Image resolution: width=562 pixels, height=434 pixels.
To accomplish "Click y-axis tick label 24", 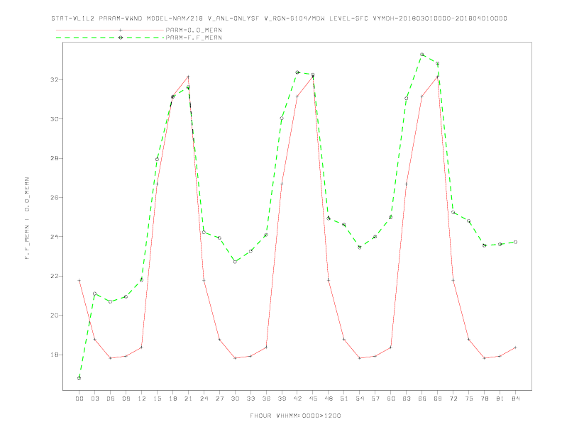I will [x=55, y=237].
